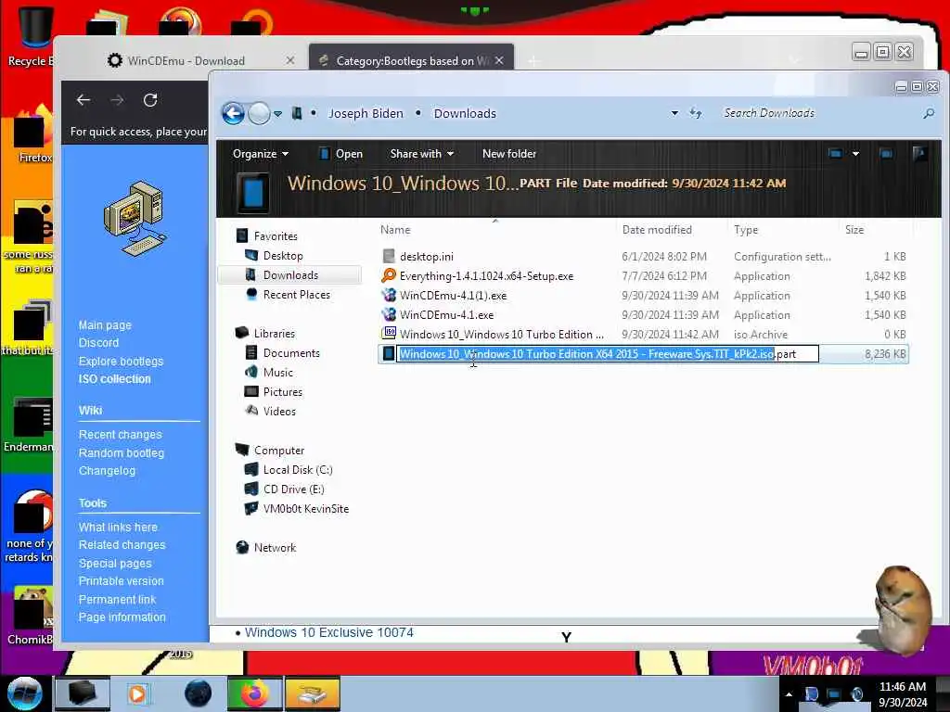Click Joseph Biden in the address bar
The height and width of the screenshot is (712, 950).
[x=366, y=113]
